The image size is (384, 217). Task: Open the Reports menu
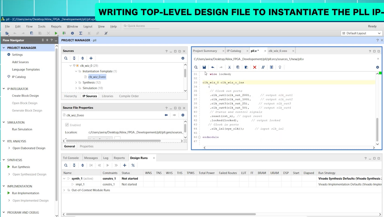point(56,26)
